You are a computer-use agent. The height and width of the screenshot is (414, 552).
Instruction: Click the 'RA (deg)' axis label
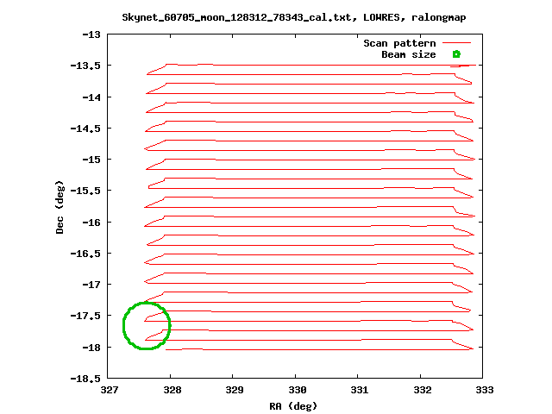tap(293, 406)
